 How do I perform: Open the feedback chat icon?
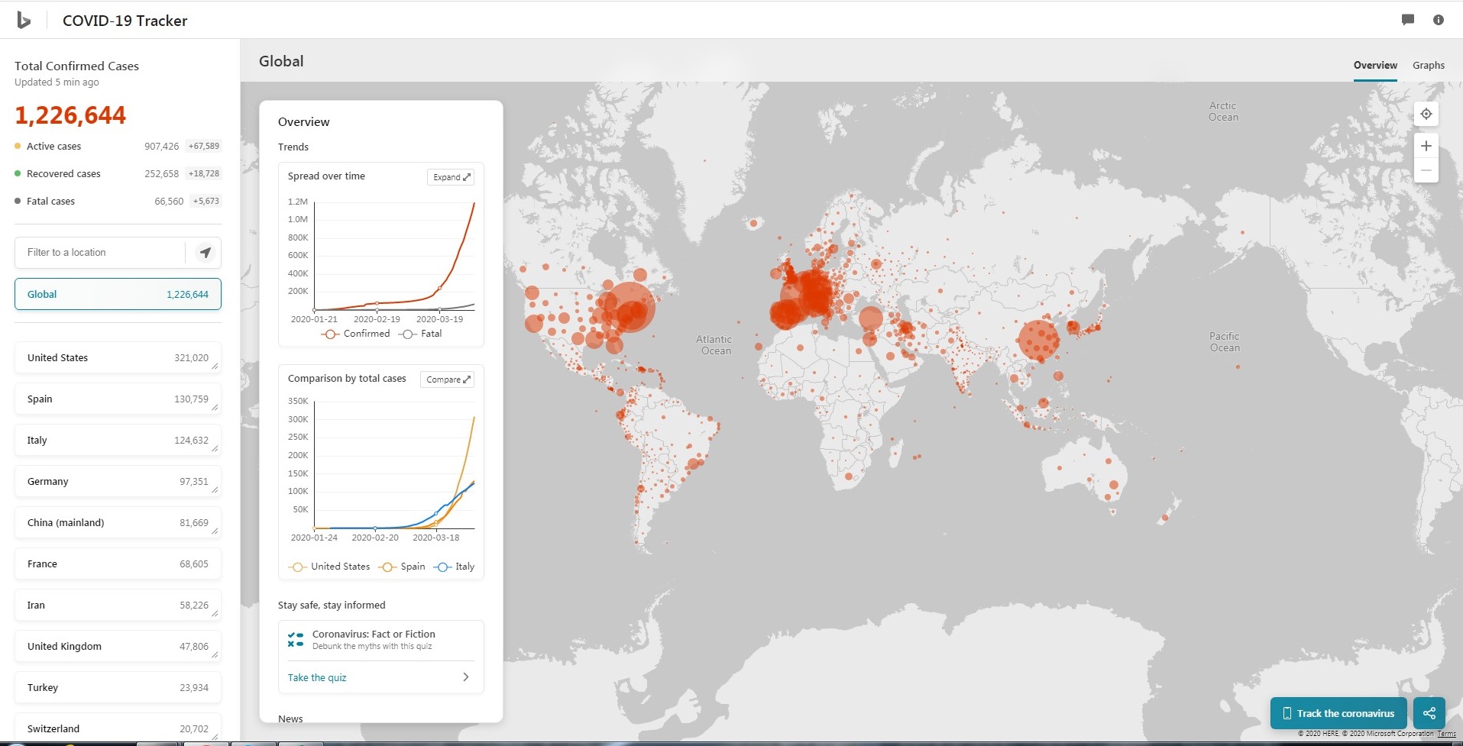(1407, 20)
